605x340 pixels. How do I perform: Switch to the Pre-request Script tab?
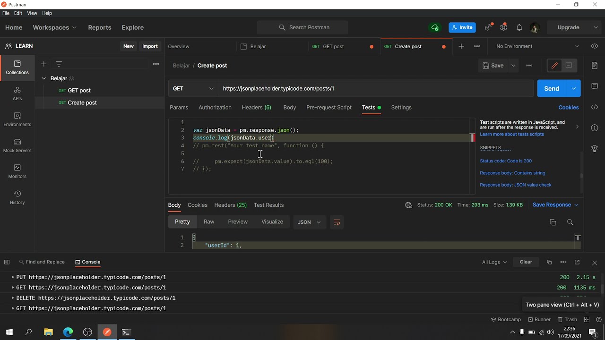coord(329,108)
